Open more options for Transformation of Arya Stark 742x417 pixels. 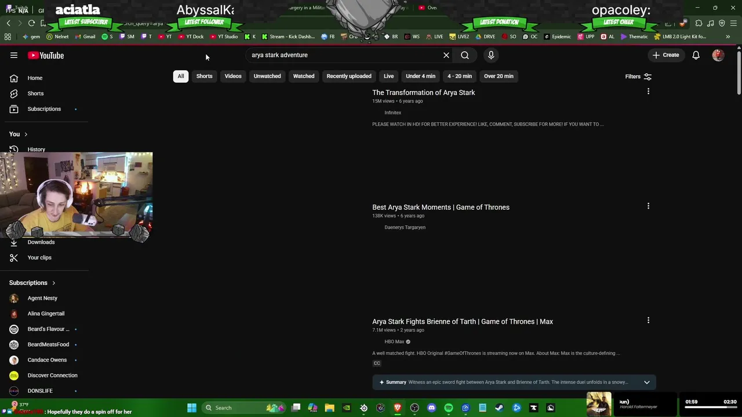(648, 92)
